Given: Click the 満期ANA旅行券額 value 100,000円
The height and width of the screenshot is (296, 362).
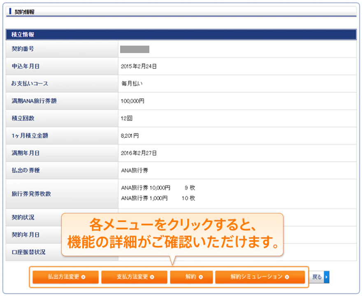Looking at the screenshot, I should pos(132,101).
